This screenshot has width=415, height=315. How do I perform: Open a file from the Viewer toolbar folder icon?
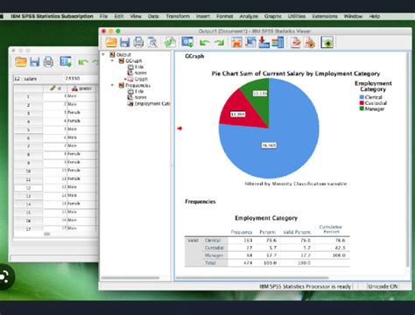click(111, 42)
